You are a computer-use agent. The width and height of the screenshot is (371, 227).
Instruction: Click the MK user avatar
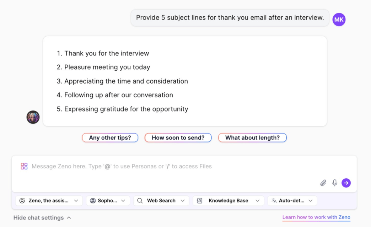pos(339,20)
